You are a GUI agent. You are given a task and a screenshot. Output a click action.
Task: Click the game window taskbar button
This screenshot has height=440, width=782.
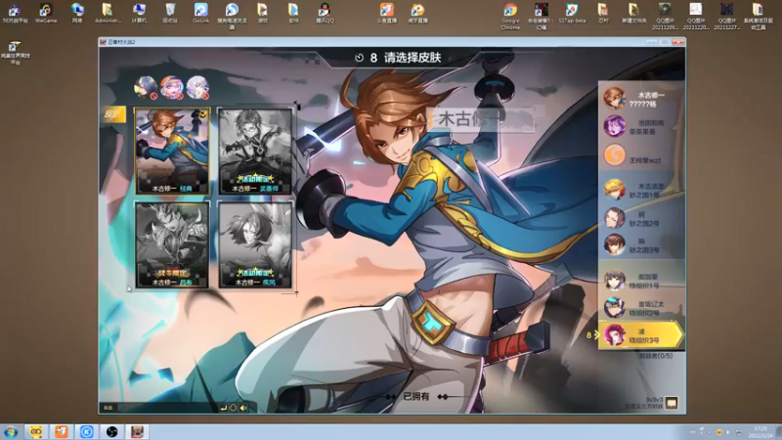click(x=137, y=432)
